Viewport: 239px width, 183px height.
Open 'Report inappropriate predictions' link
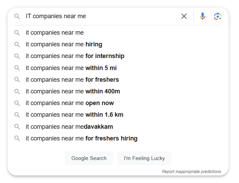(x=191, y=172)
